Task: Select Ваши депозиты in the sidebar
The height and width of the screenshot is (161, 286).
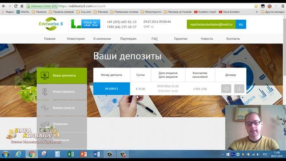Action: click(62, 76)
